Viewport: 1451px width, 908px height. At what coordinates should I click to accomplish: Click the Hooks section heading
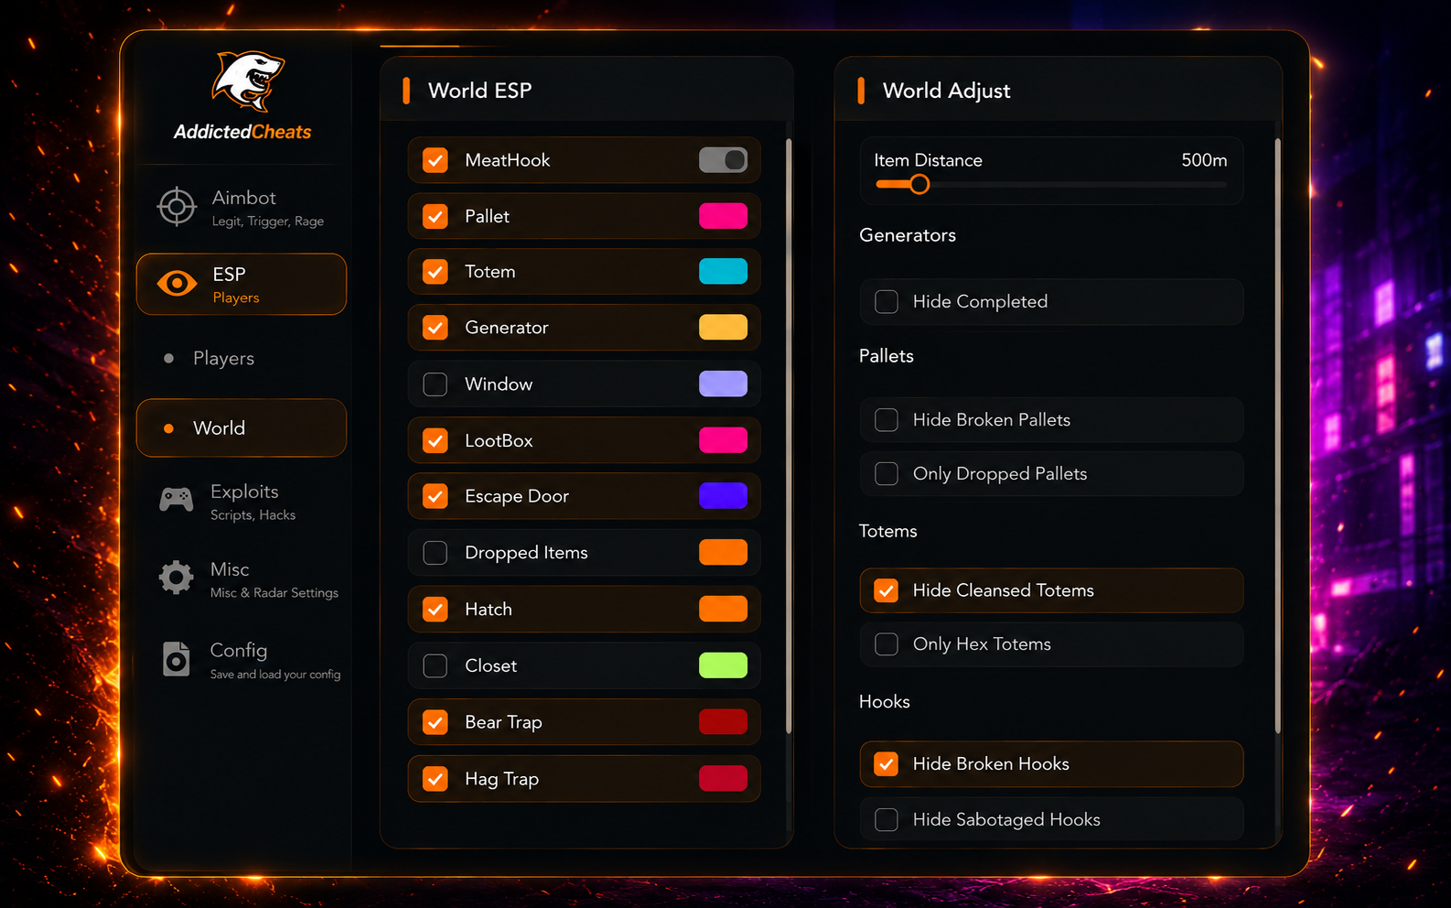(x=885, y=702)
